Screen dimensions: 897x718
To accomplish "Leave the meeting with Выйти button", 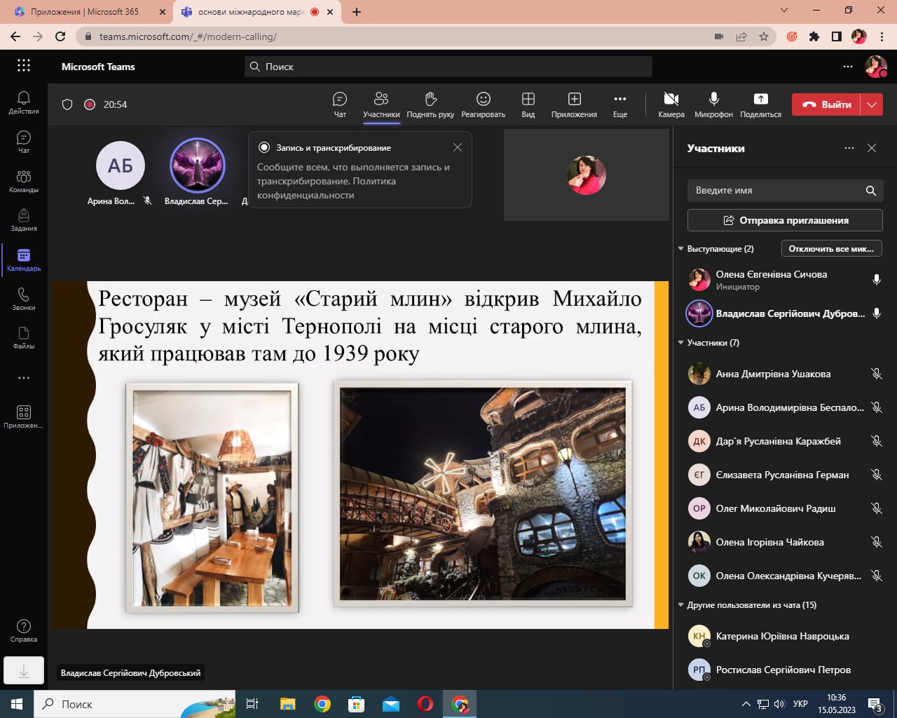I will tap(827, 104).
